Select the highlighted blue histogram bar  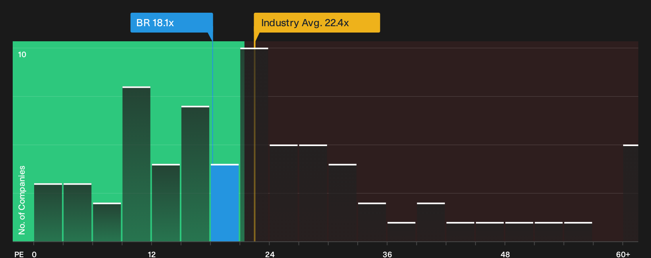(x=225, y=203)
